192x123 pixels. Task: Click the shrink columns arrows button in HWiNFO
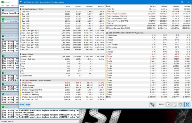coord(28,105)
